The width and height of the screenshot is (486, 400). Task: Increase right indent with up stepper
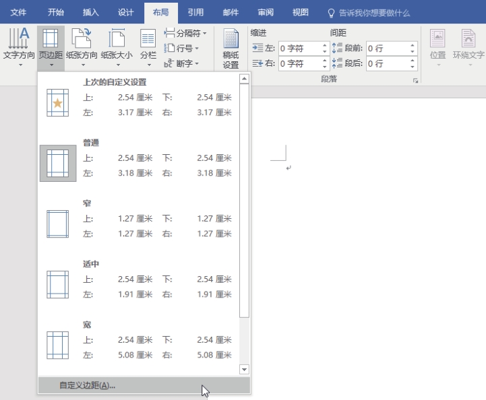324,61
